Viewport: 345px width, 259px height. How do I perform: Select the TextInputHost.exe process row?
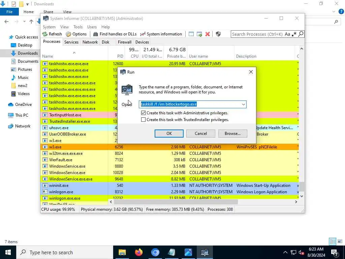tap(79, 115)
